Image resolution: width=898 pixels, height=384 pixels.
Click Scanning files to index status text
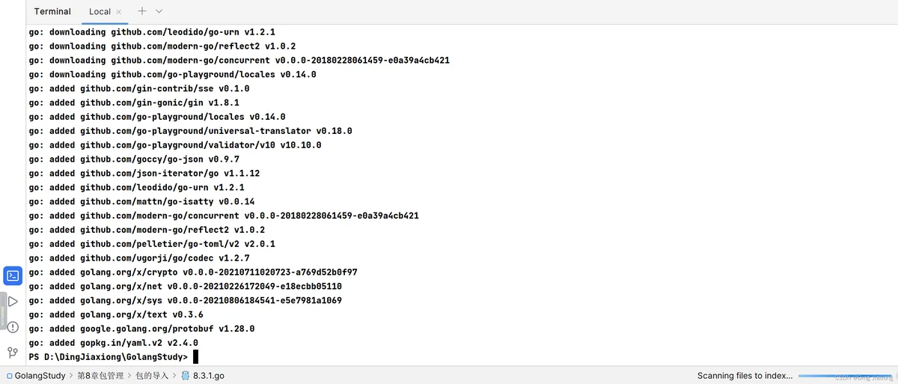click(745, 376)
